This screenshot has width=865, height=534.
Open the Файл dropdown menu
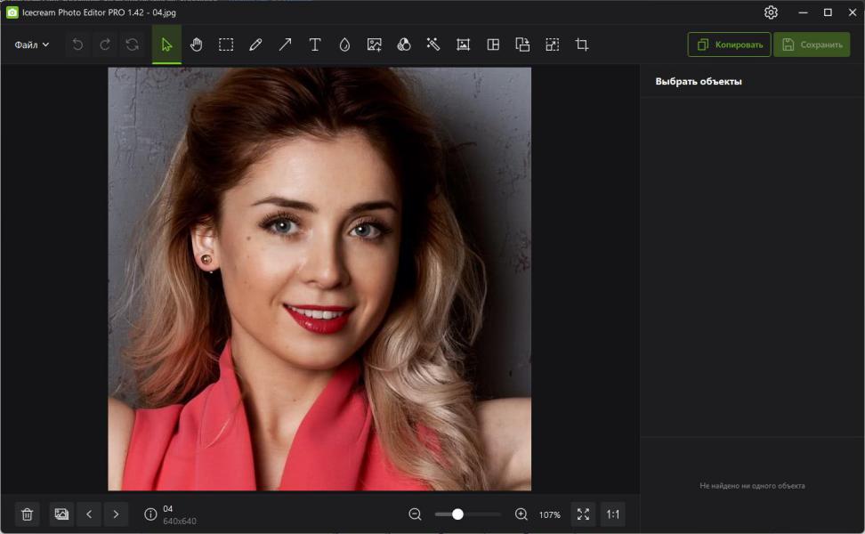tap(31, 44)
